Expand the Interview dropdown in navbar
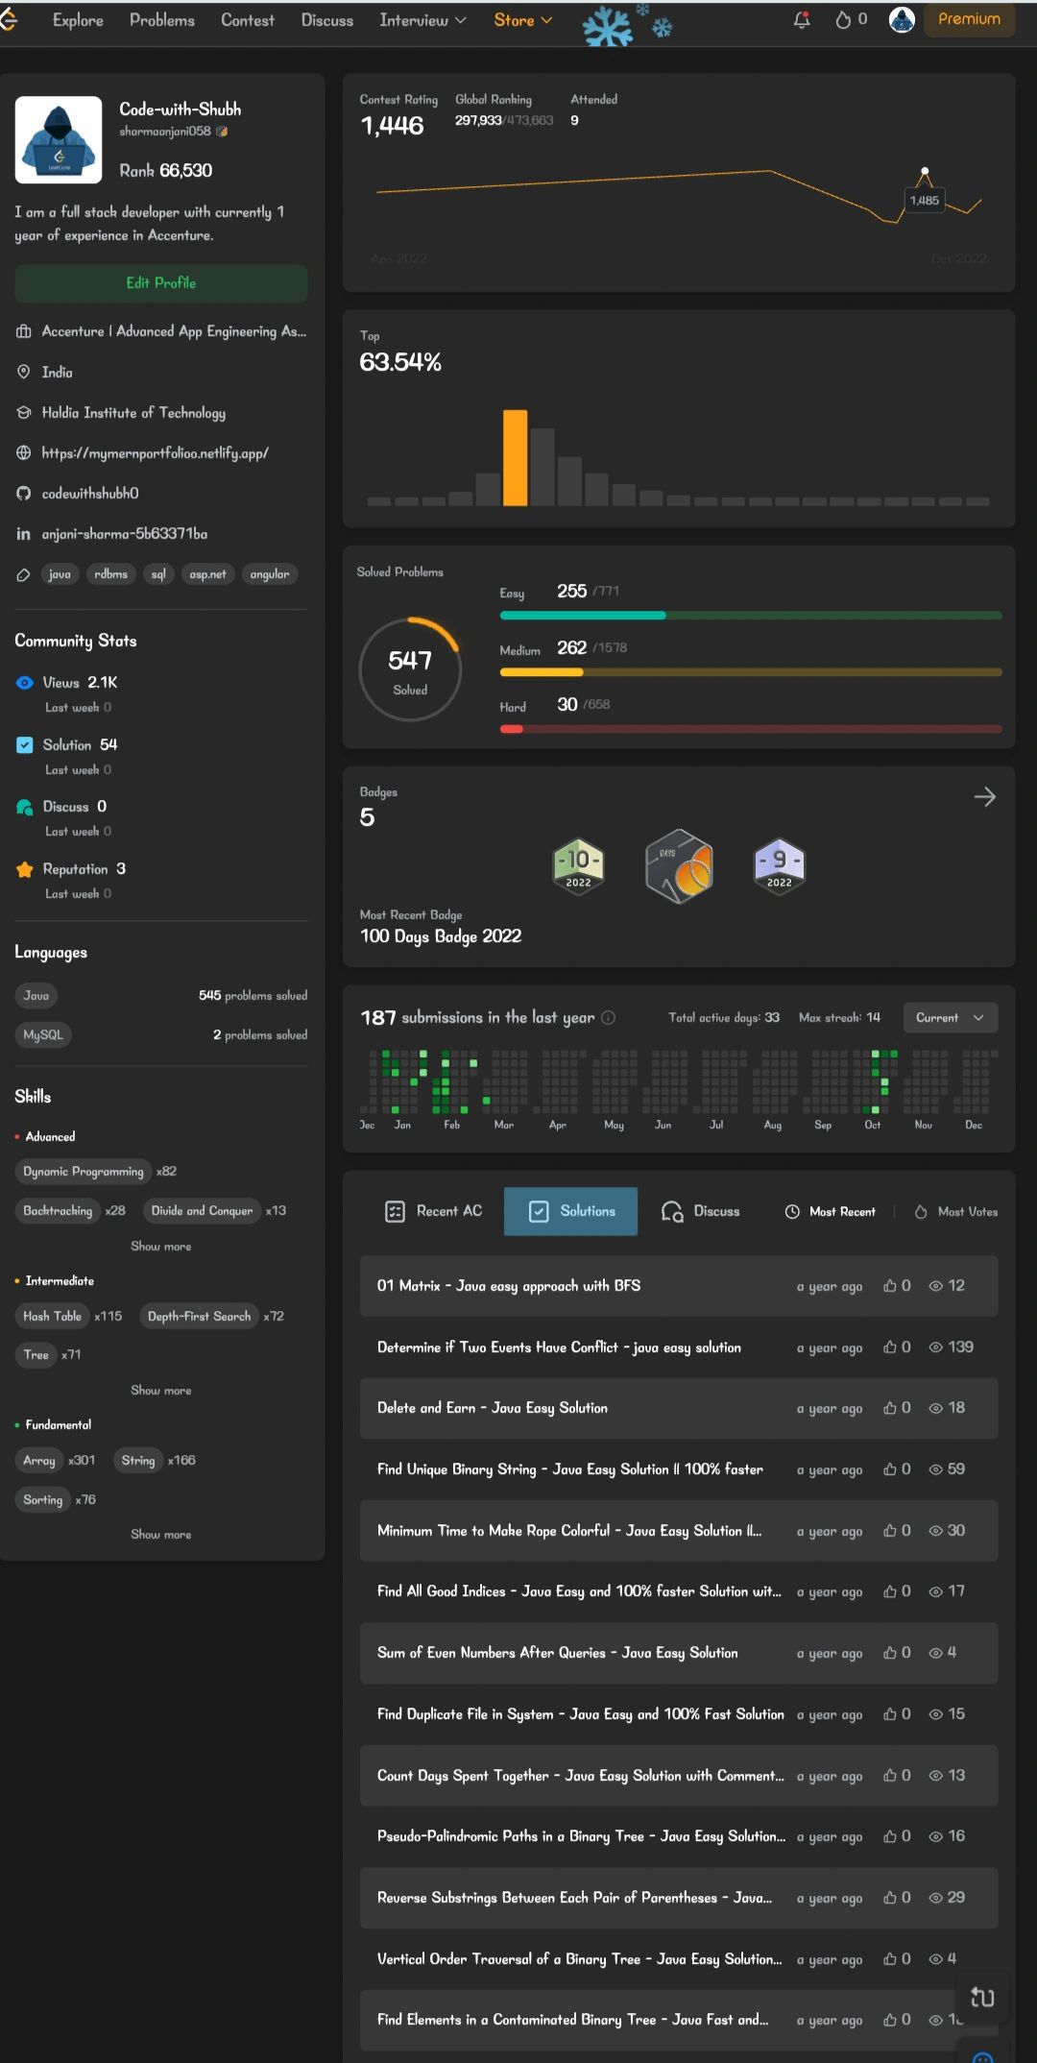Viewport: 1037px width, 2063px height. 422,20
